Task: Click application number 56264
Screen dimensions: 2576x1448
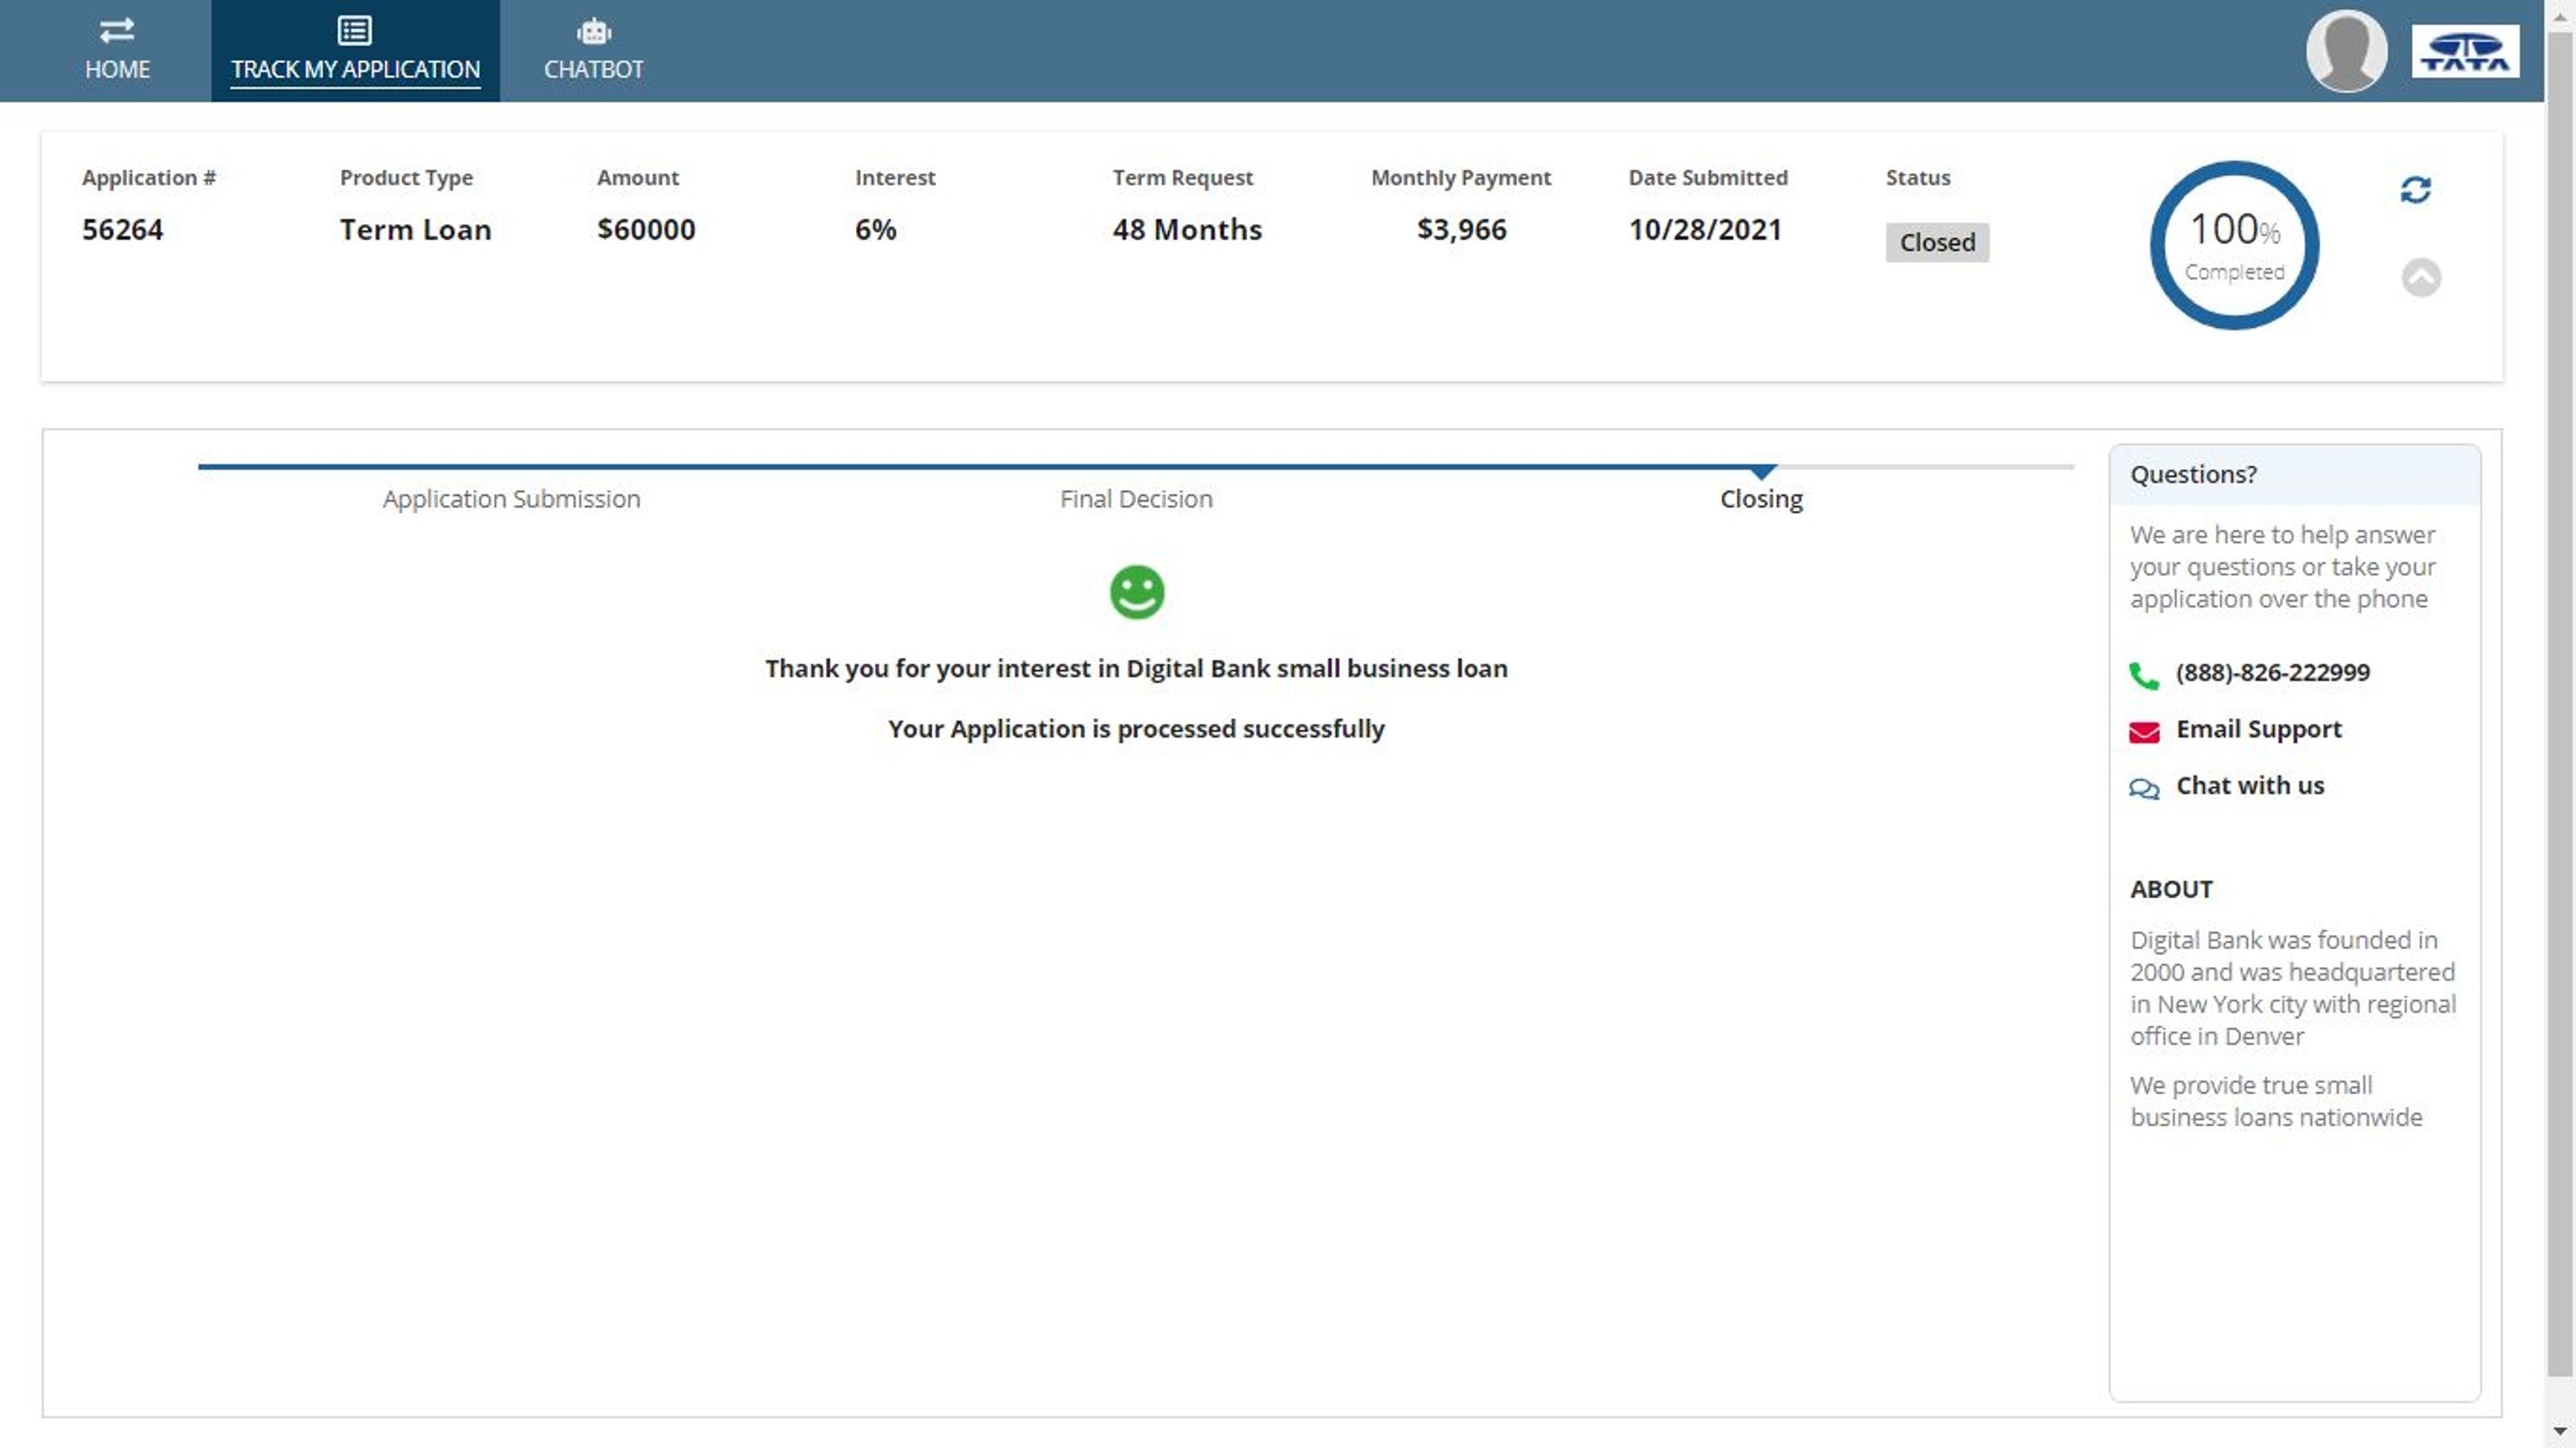Action: coord(122,230)
